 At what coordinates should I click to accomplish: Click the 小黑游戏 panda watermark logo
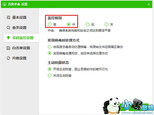[x=128, y=106]
